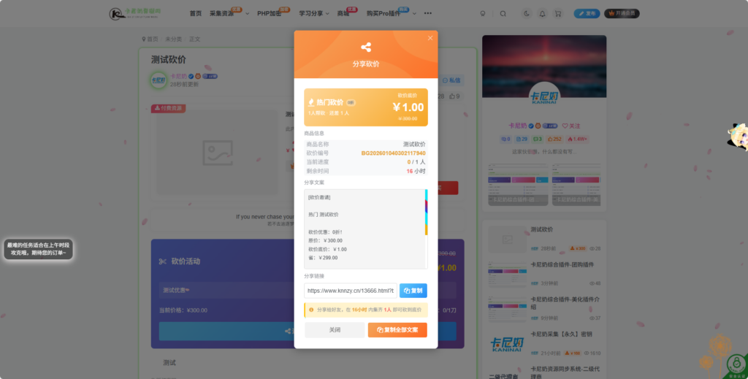Viewport: 748px width, 379px height.
Task: Click the ¥1.00 砍价底价 amount
Action: pos(408,107)
